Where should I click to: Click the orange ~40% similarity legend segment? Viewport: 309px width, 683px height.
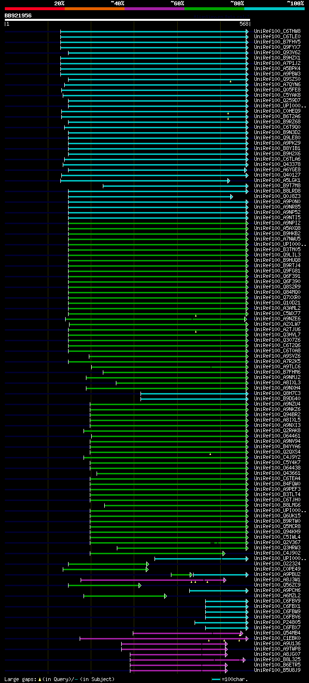pyautogui.click(x=94, y=9)
